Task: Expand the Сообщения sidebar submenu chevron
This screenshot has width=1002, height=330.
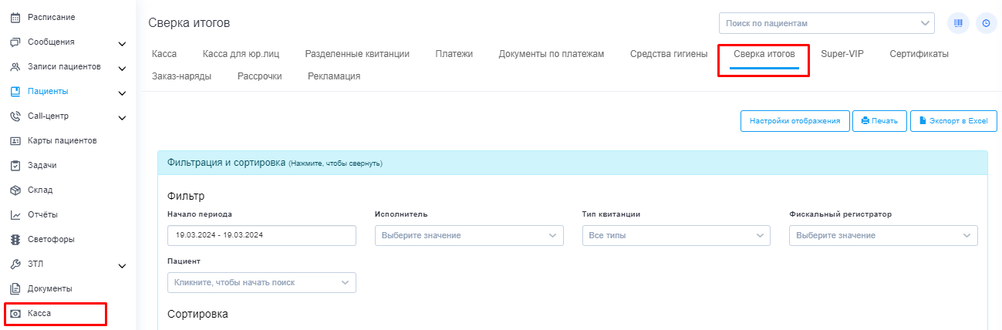Action: coord(122,44)
